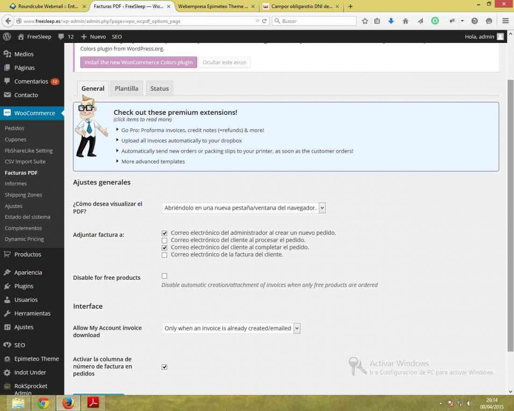Click the WordPress logo in admin bar

7,37
